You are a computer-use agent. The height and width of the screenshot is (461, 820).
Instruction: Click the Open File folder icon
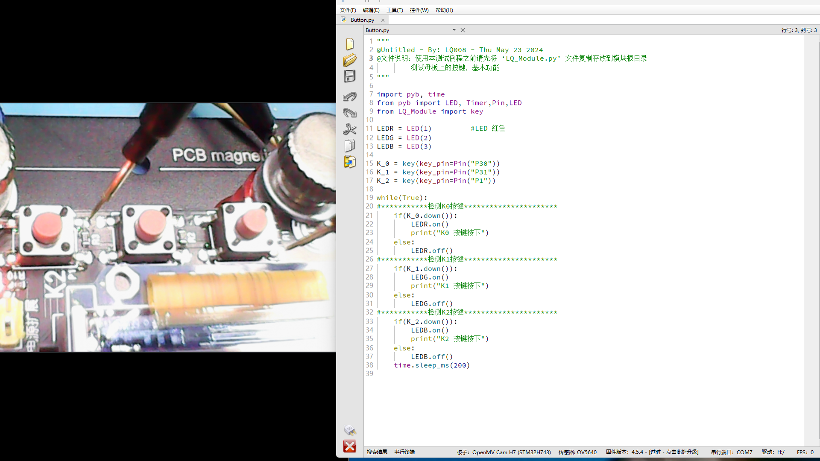(x=350, y=60)
